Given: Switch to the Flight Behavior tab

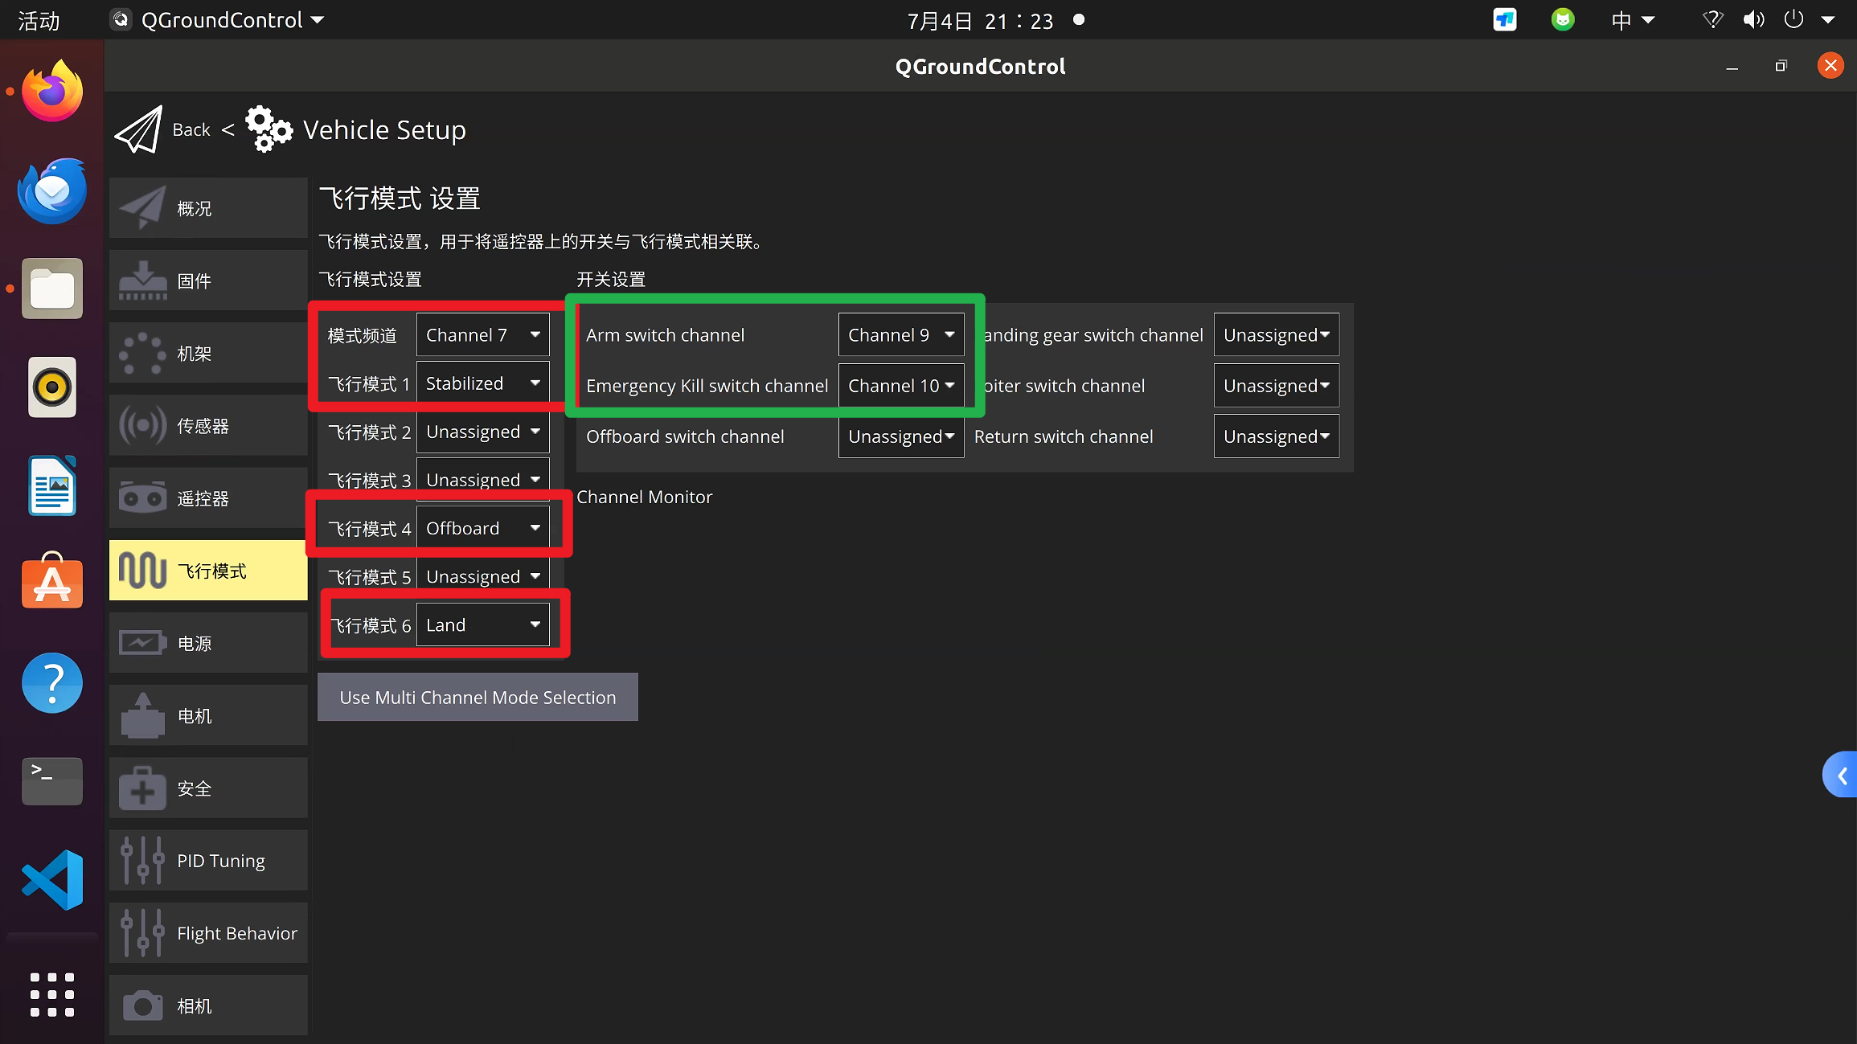Looking at the screenshot, I should [208, 932].
